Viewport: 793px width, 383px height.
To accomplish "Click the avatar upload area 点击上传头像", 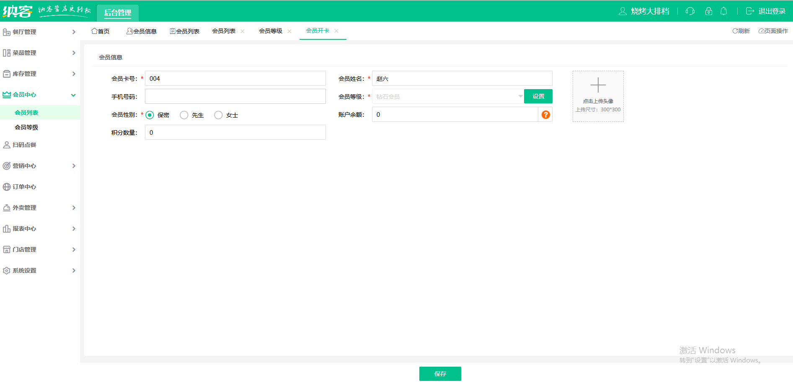I will point(598,96).
